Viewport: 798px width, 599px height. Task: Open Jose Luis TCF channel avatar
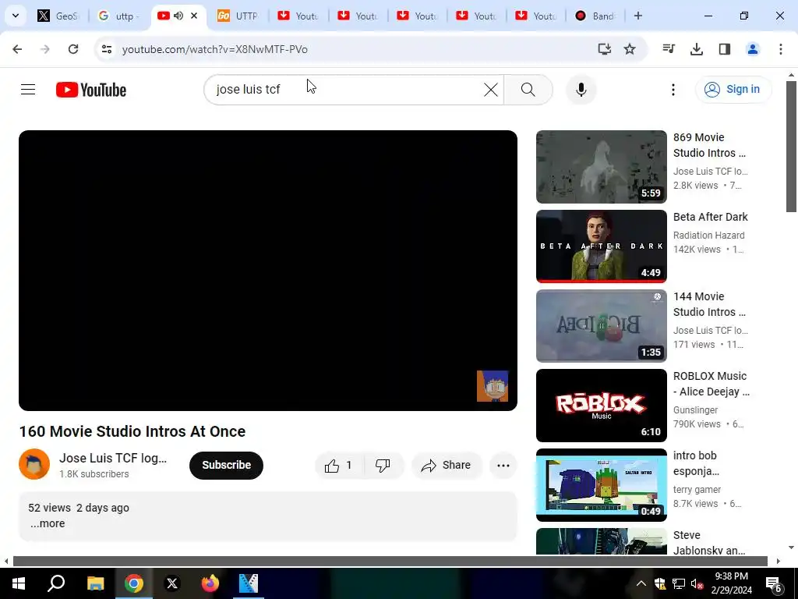pyautogui.click(x=34, y=464)
